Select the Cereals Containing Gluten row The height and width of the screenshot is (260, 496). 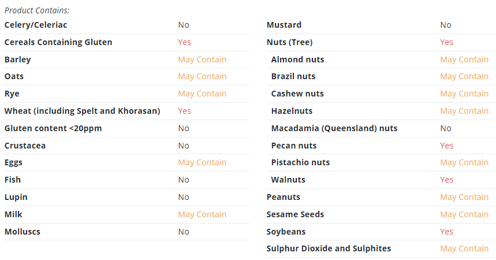click(x=127, y=42)
